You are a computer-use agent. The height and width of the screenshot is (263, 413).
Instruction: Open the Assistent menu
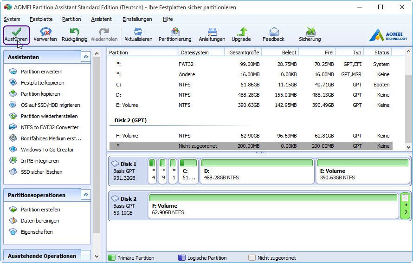[102, 19]
